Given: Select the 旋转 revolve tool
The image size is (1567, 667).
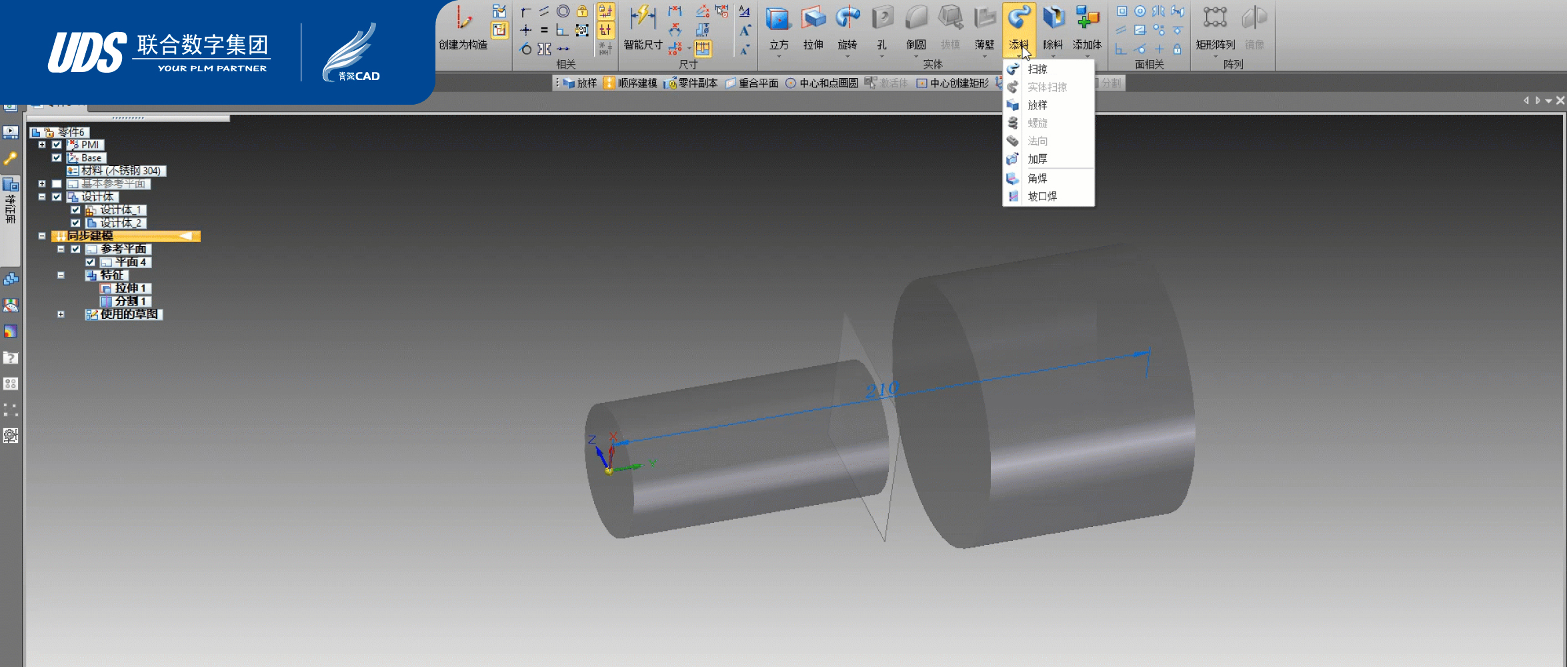Looking at the screenshot, I should [848, 27].
